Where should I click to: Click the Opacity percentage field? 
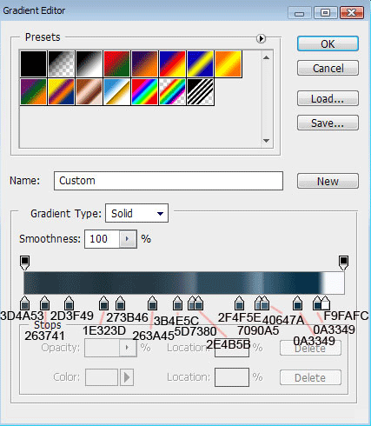point(102,348)
